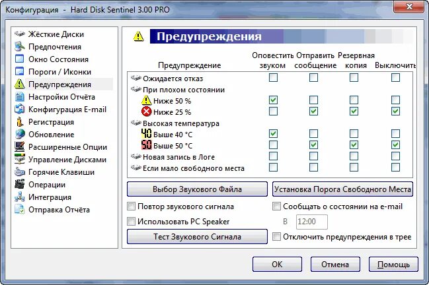Switch to Конфигурация E-mail page

[x=67, y=110]
